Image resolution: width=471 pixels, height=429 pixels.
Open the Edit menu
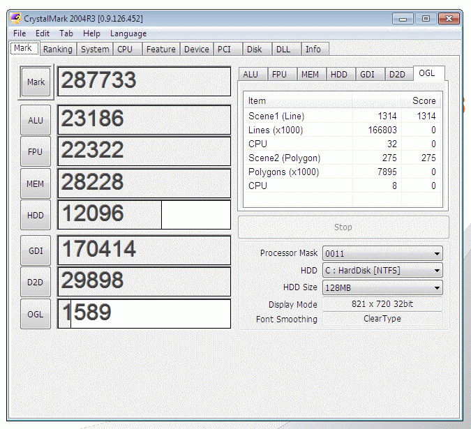tap(43, 33)
